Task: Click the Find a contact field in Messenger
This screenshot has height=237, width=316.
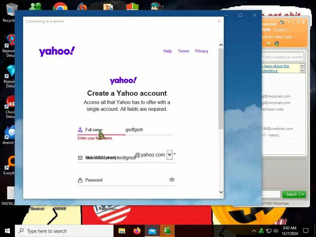Action: pyautogui.click(x=283, y=57)
